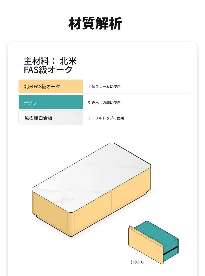This screenshot has height=276, width=205.
Task: Click the 材質解析 heading
Action: tap(95, 23)
